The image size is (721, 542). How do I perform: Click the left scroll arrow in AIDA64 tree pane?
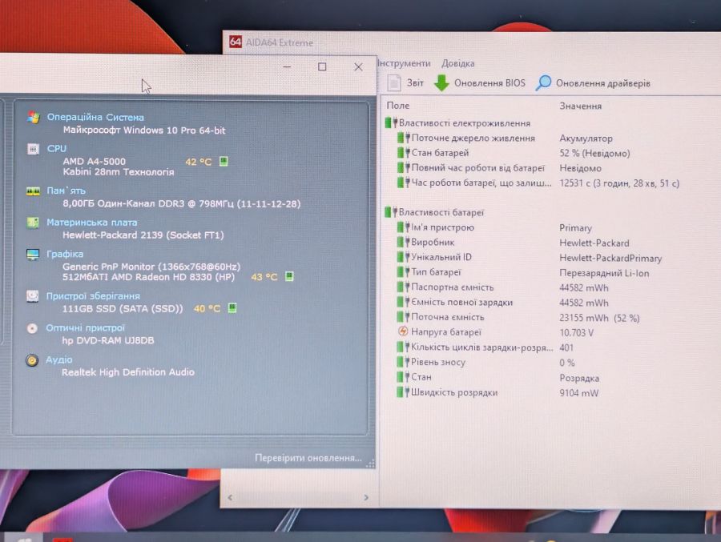coord(230,497)
